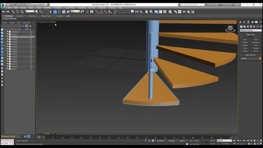Screen dimensions: 263x148
Task: Click the Sign In link
Action: point(220,5)
